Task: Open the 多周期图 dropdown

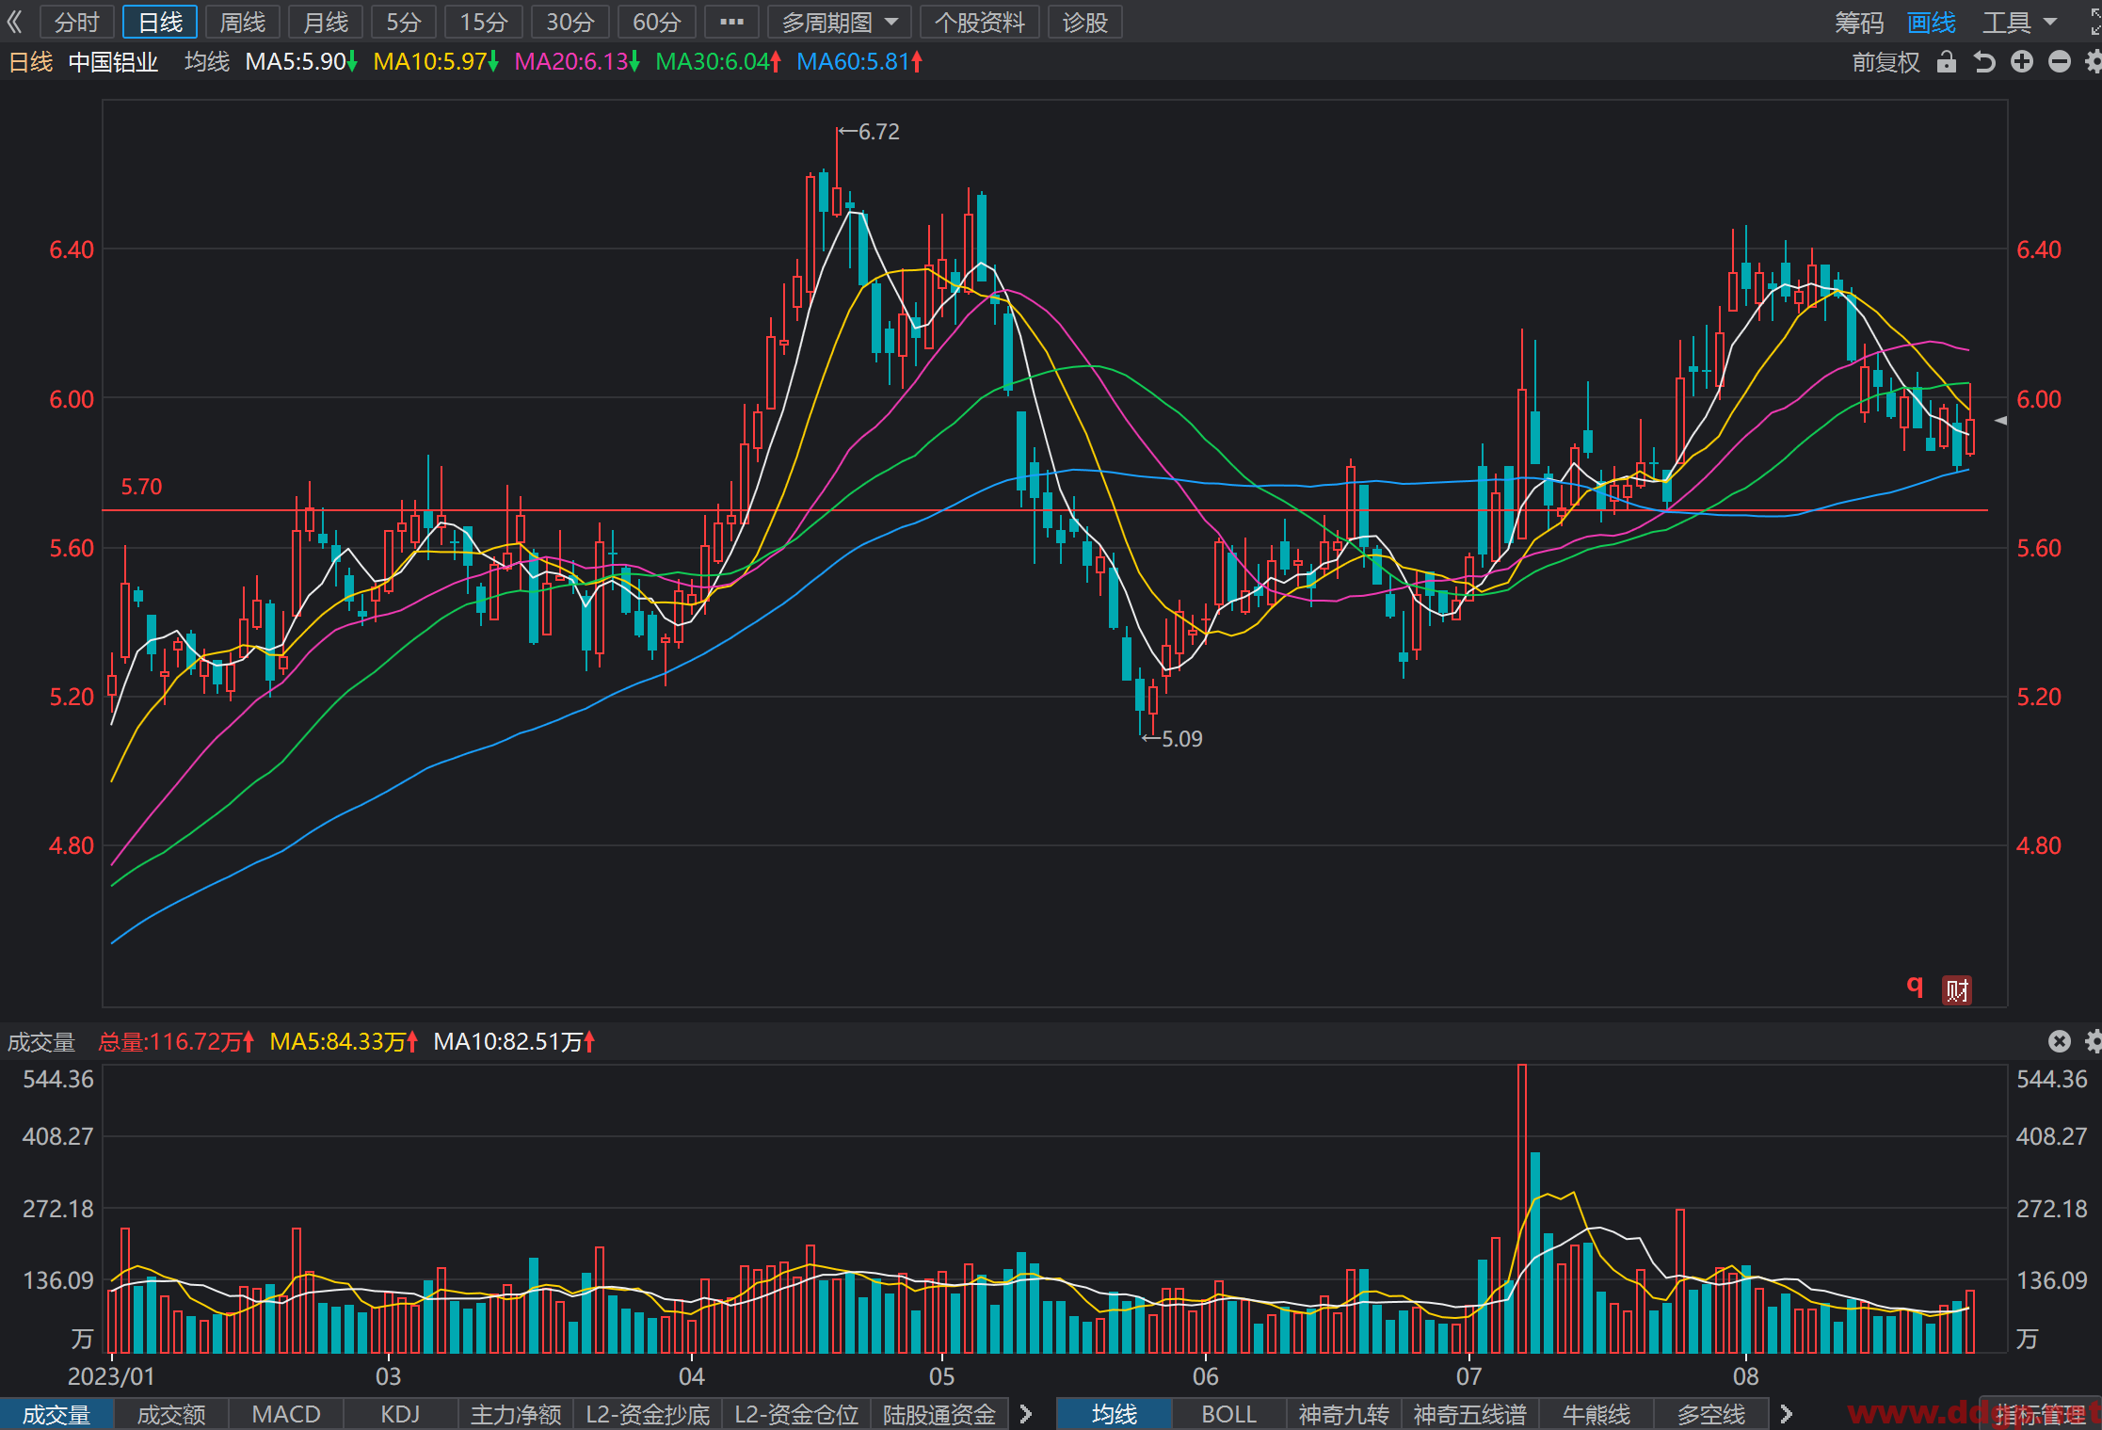Action: (839, 22)
